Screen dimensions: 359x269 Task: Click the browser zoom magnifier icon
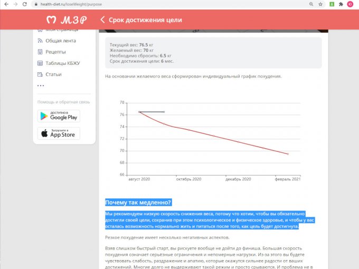[311, 4]
